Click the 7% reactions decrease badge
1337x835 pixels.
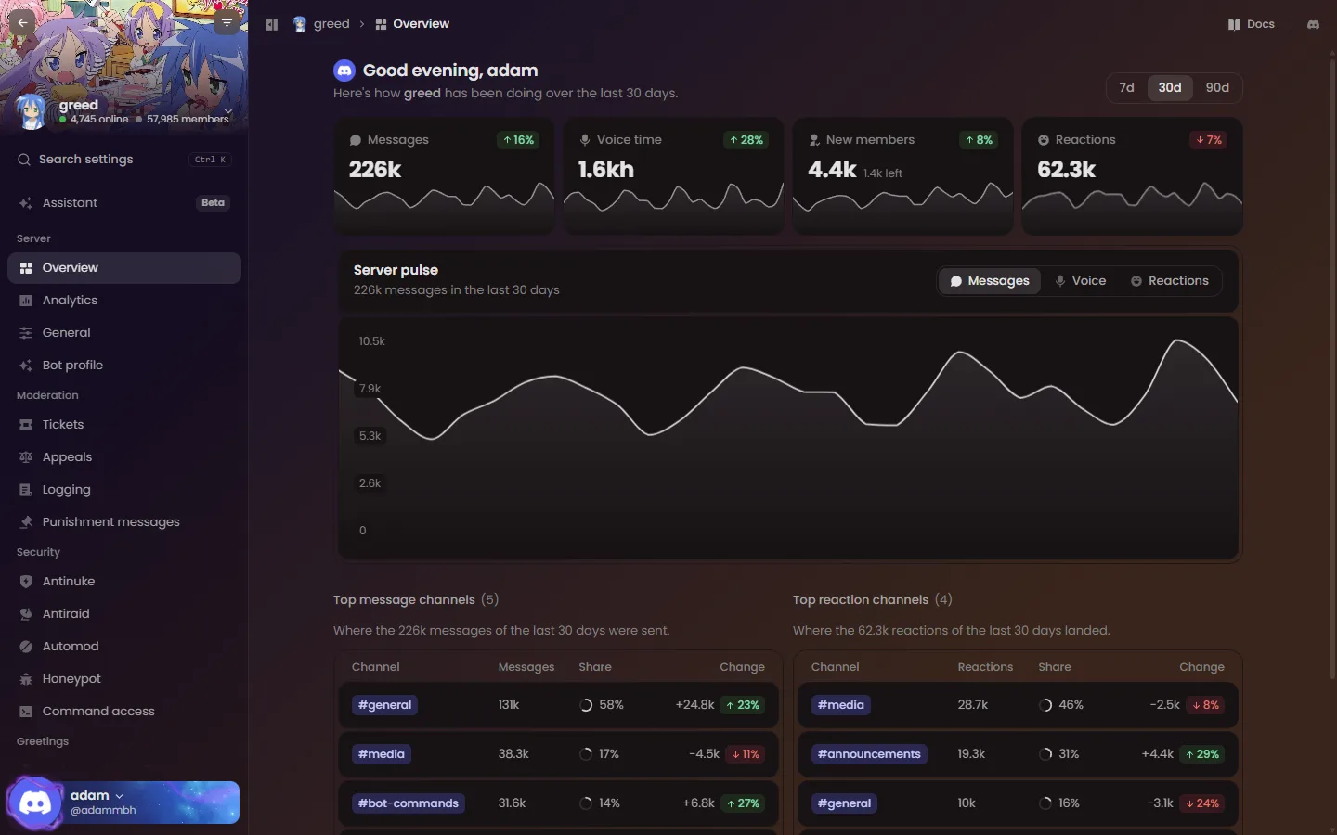point(1208,140)
